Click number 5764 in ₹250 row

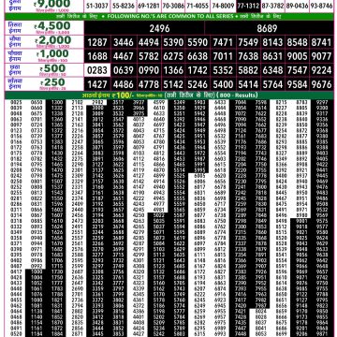click(272, 84)
